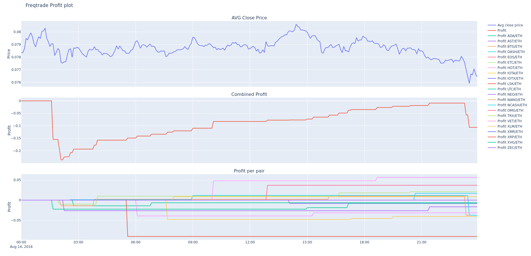
Task: Click the Combined Profit subplot title
Action: (249, 94)
